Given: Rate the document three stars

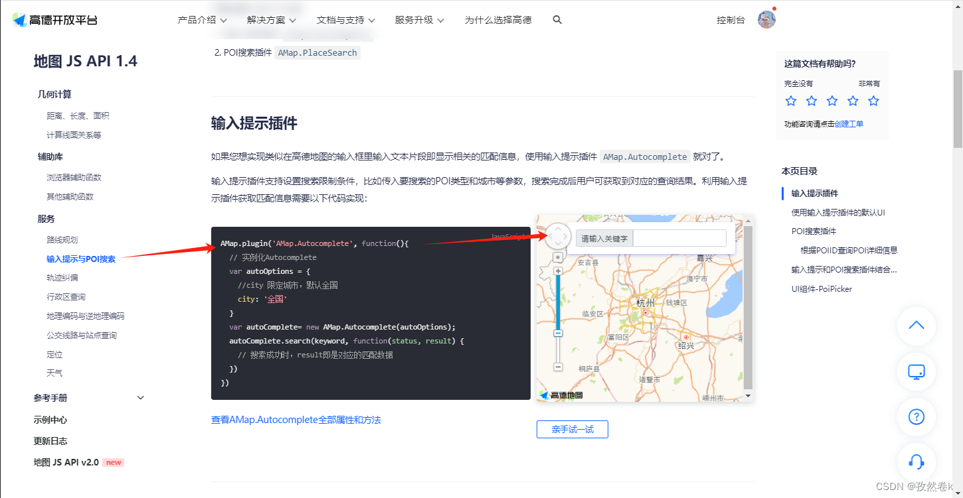Looking at the screenshot, I should pyautogui.click(x=832, y=101).
